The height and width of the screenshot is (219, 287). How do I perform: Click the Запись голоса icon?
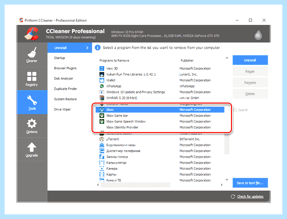point(102,157)
